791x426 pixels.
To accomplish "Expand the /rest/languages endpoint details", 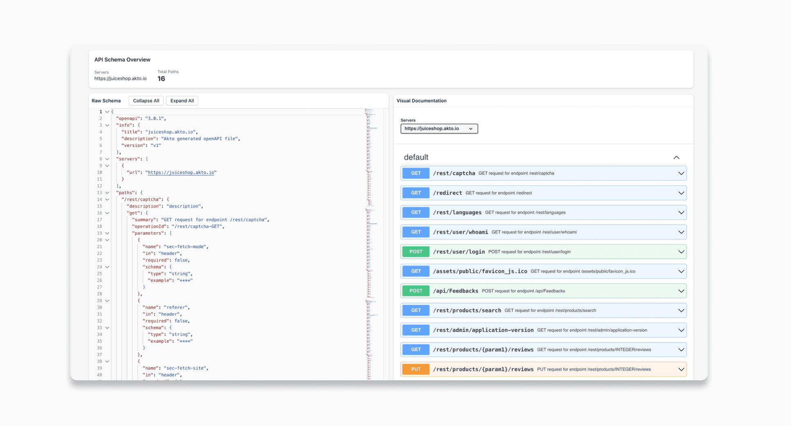I will pos(681,212).
